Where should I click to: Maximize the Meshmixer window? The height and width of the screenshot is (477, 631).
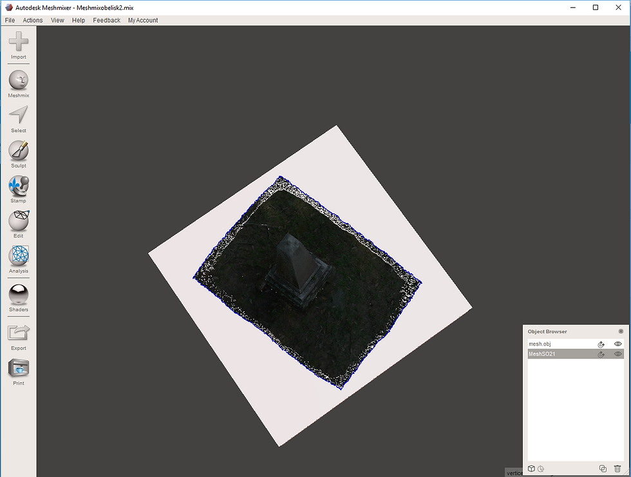point(596,8)
